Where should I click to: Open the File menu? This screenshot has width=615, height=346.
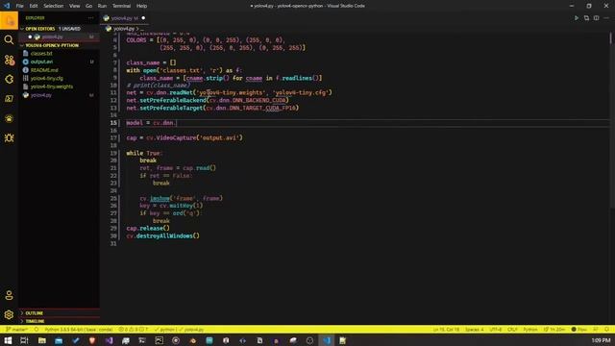[x=19, y=6]
